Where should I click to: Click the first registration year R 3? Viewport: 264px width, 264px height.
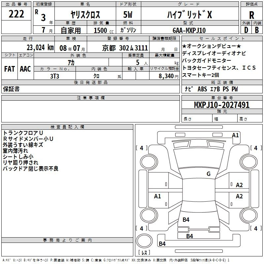tap(40, 15)
